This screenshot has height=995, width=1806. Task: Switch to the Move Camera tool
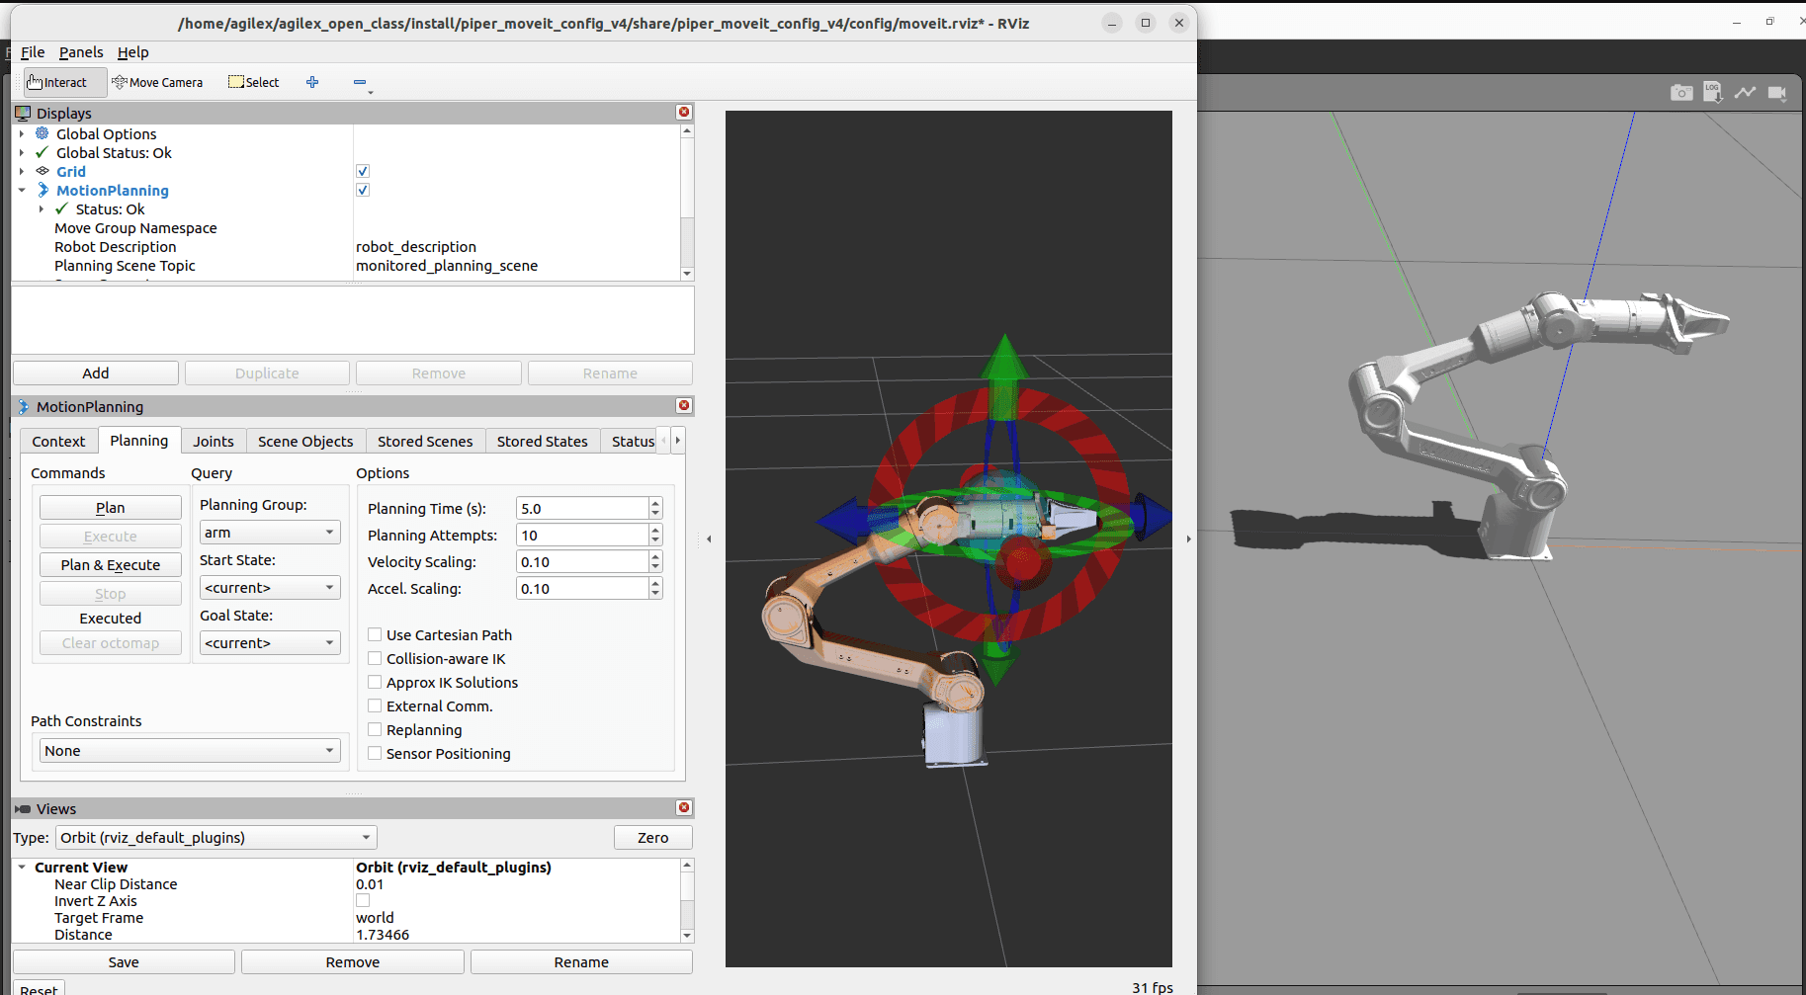click(x=158, y=82)
